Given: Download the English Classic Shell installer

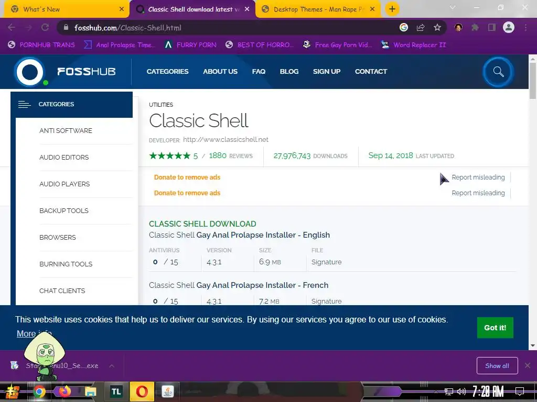Looking at the screenshot, I should point(239,235).
